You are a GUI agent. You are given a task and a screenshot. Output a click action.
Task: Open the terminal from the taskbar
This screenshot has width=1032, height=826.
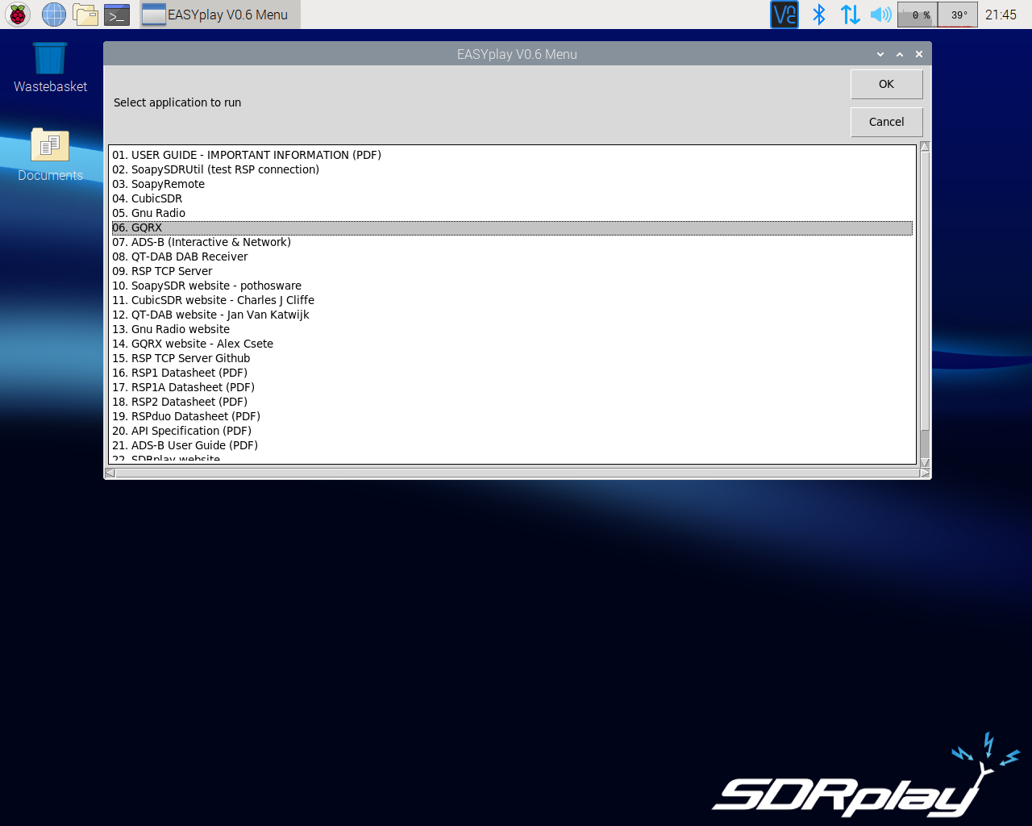117,15
